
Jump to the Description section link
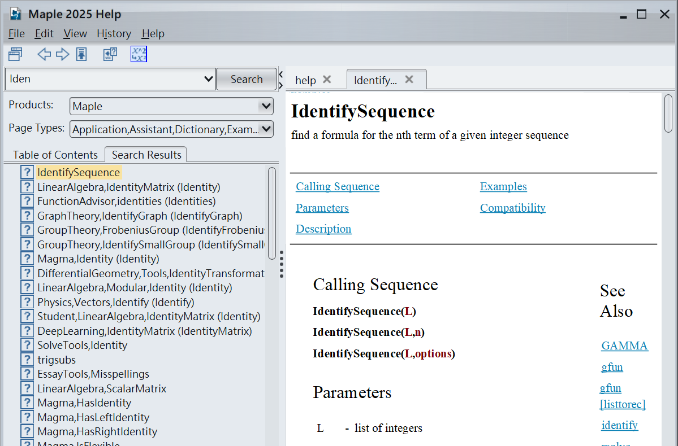pos(323,229)
